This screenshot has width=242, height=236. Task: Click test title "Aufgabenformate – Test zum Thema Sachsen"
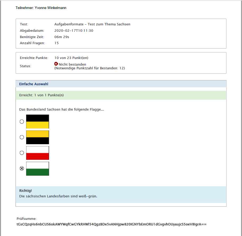pos(92,24)
